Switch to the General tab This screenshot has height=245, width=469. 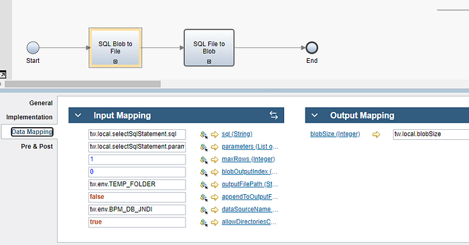(x=41, y=103)
